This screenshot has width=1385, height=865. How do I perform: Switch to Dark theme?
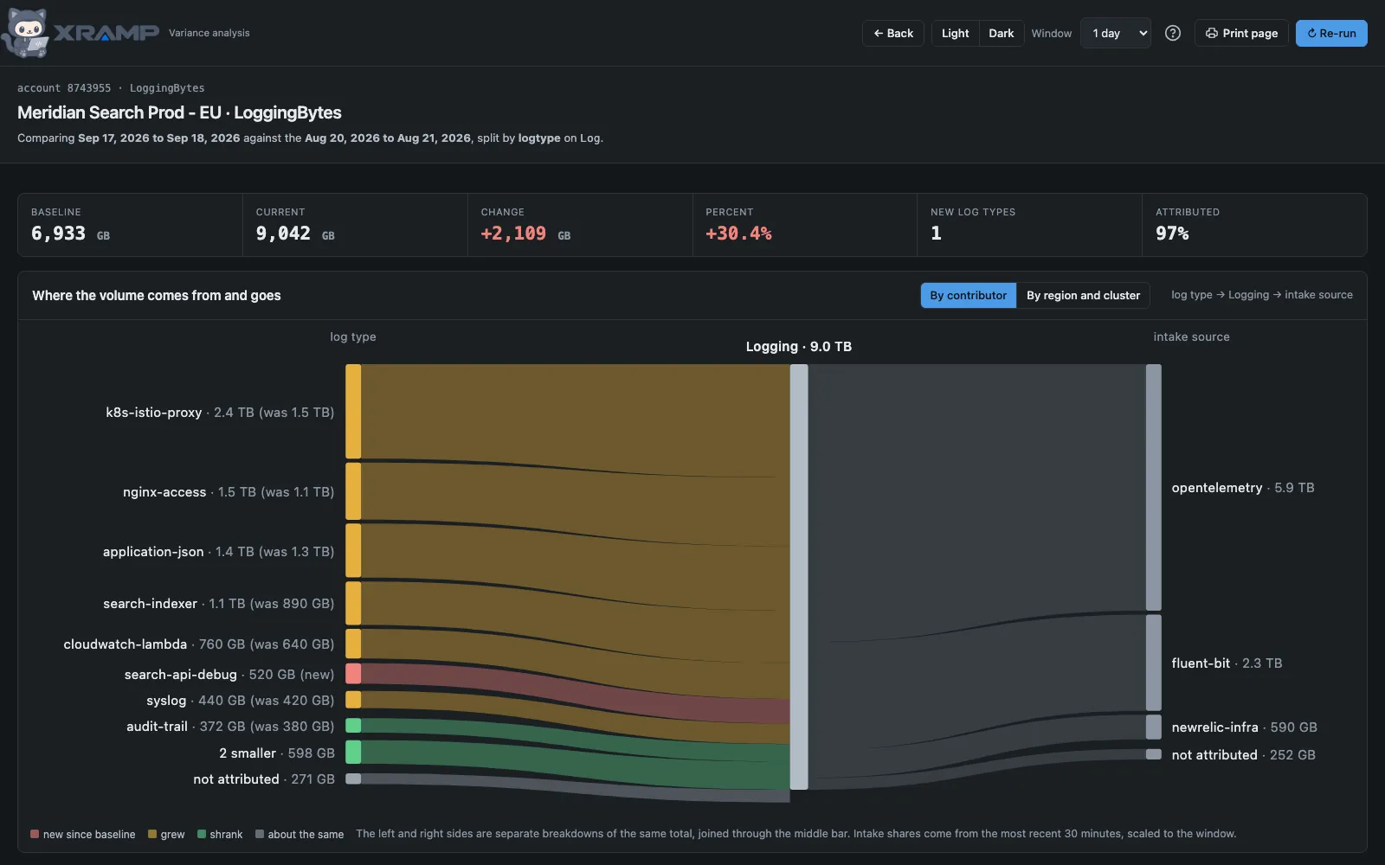click(1001, 33)
